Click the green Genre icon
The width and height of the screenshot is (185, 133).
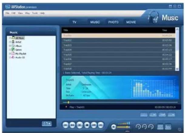13,49
